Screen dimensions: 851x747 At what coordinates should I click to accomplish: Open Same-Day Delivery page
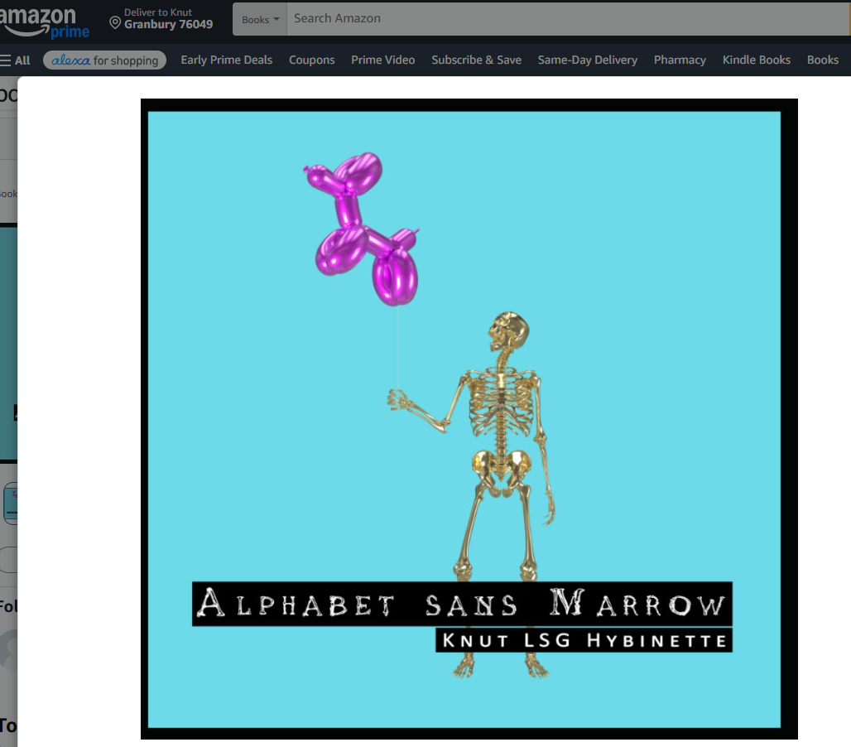588,60
